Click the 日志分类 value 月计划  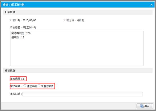[x=80, y=20]
